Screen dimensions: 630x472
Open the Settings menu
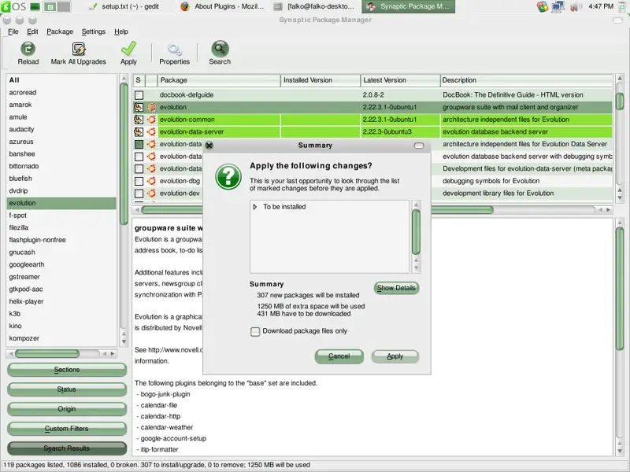(94, 31)
